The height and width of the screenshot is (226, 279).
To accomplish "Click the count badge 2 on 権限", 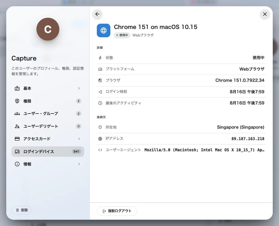I will [x=79, y=101].
